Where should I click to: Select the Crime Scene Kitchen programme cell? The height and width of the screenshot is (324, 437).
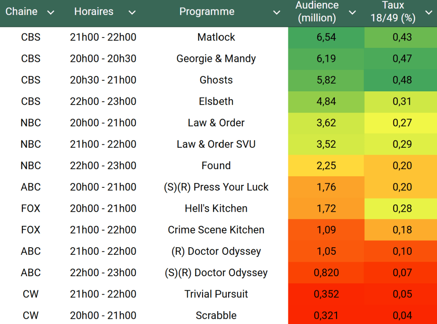click(x=216, y=230)
